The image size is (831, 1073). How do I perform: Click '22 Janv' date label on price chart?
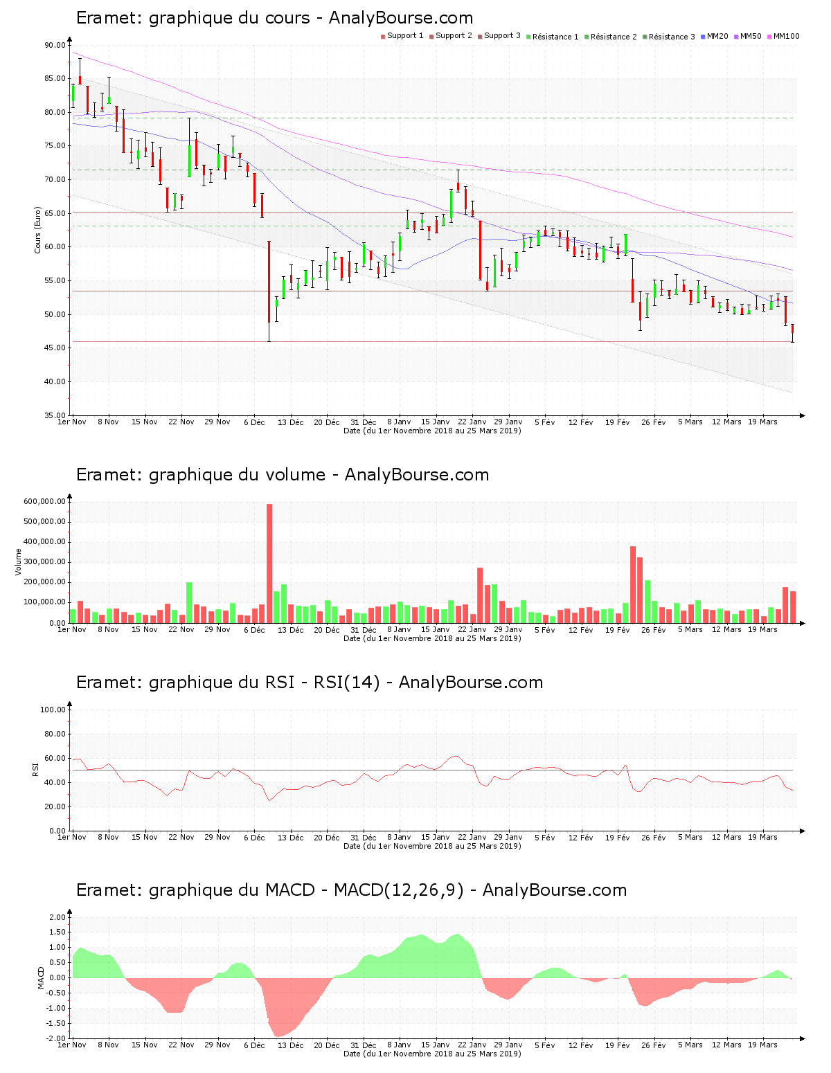472,422
